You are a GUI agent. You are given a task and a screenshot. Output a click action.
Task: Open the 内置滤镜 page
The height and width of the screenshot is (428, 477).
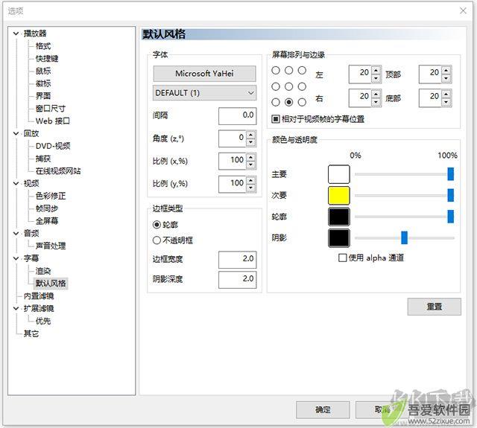(39, 296)
